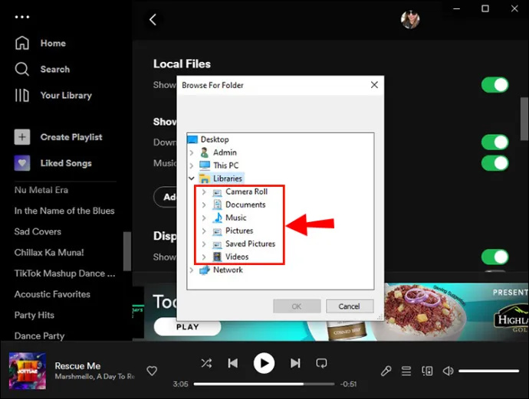The height and width of the screenshot is (399, 529).
Task: Click the round play button
Action: point(264,363)
